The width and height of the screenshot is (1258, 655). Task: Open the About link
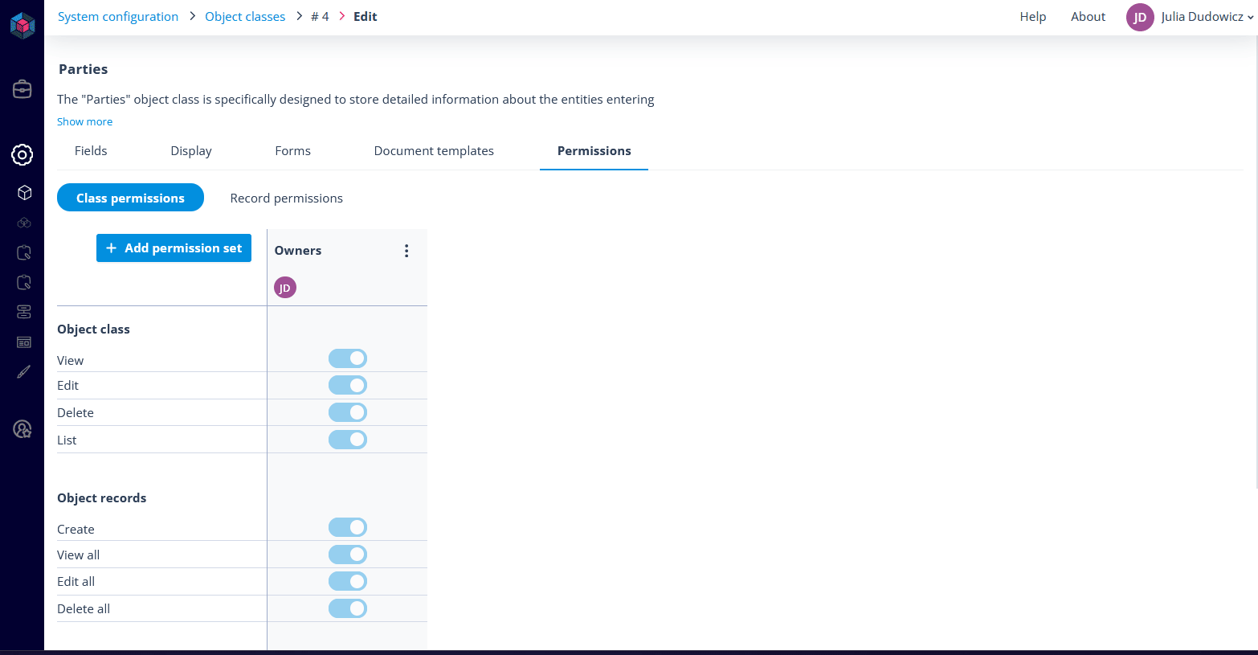[x=1088, y=17]
